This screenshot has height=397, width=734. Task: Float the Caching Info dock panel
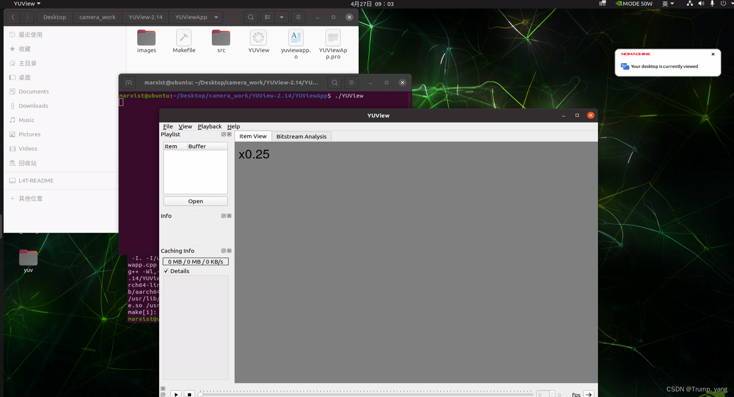tap(223, 251)
